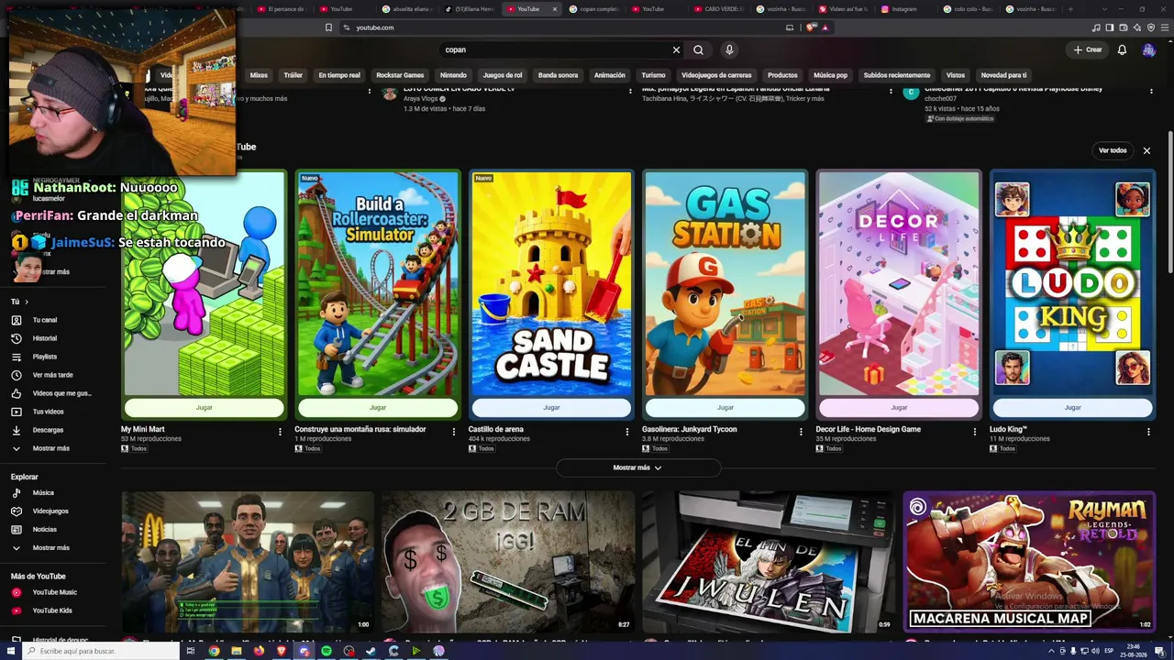Open the Rayman Legends Retold video thumbnail
The image size is (1174, 660).
tap(1029, 561)
